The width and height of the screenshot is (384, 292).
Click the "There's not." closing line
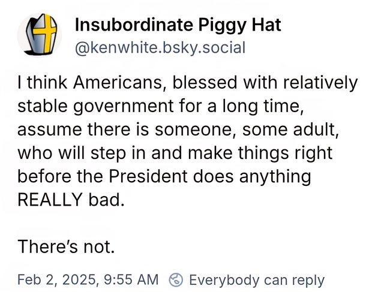coord(66,246)
